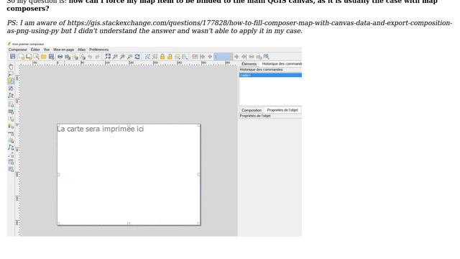Screen dimensions: 460x259
Task: Click the group items icon
Action: [147, 57]
